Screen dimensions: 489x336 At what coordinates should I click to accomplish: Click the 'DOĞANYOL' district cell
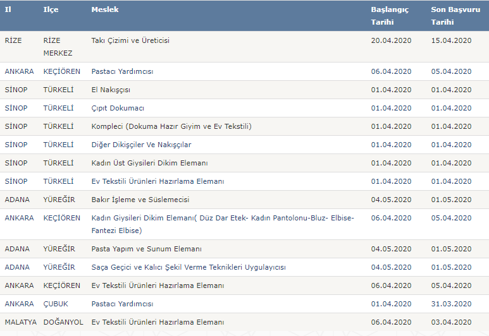[x=63, y=322]
